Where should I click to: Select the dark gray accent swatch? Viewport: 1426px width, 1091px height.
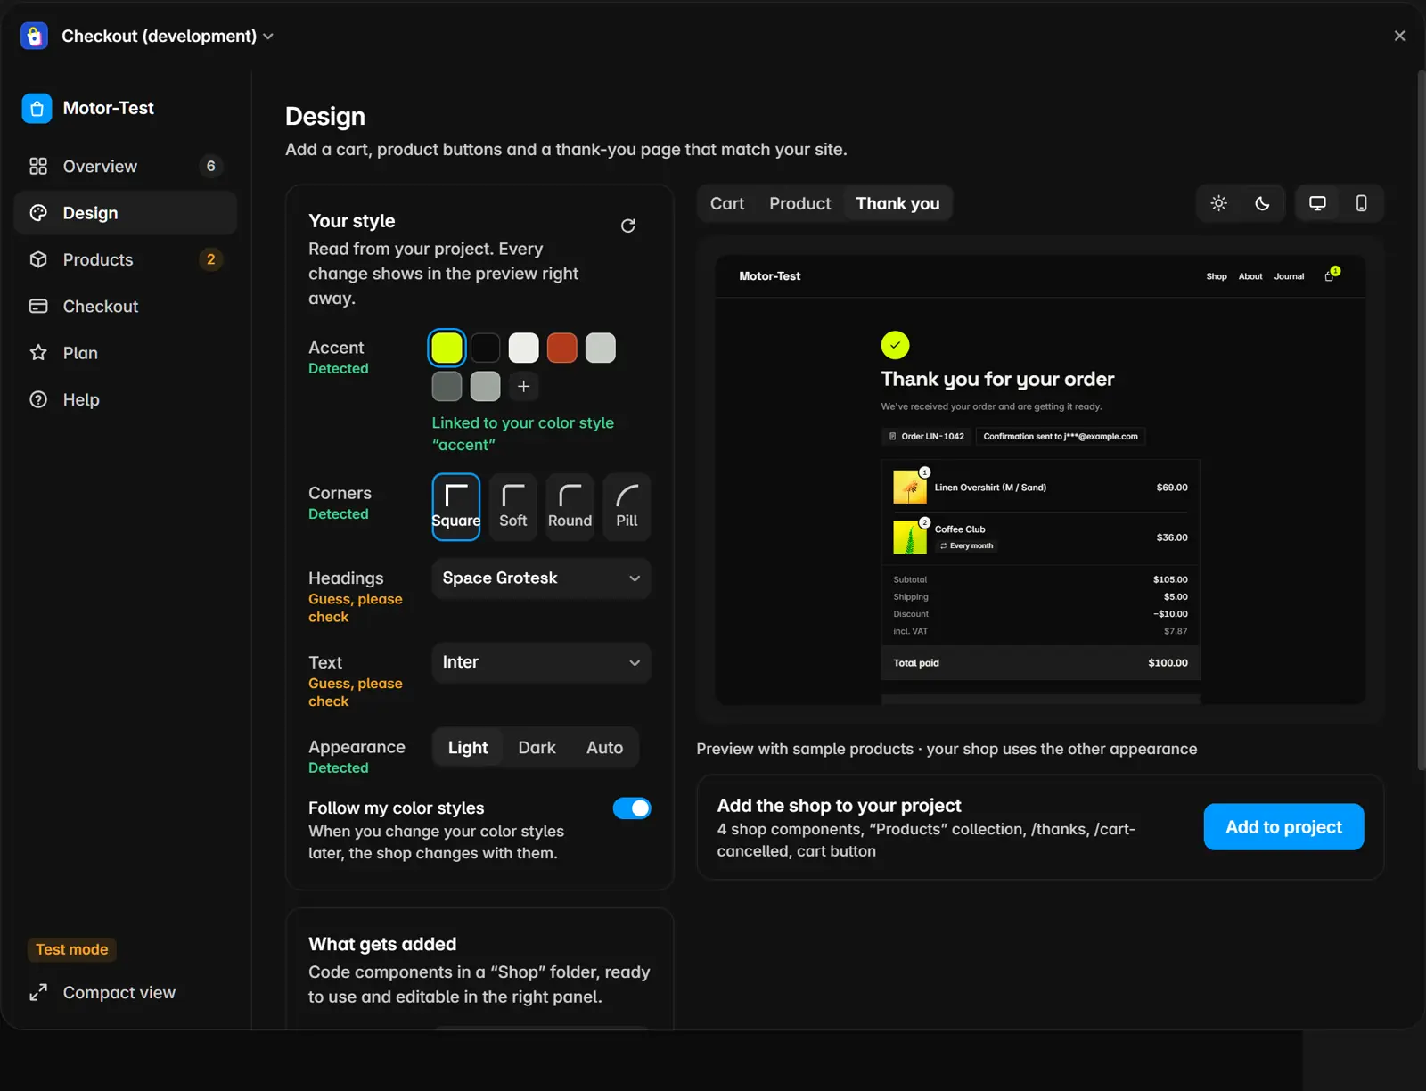tap(447, 387)
